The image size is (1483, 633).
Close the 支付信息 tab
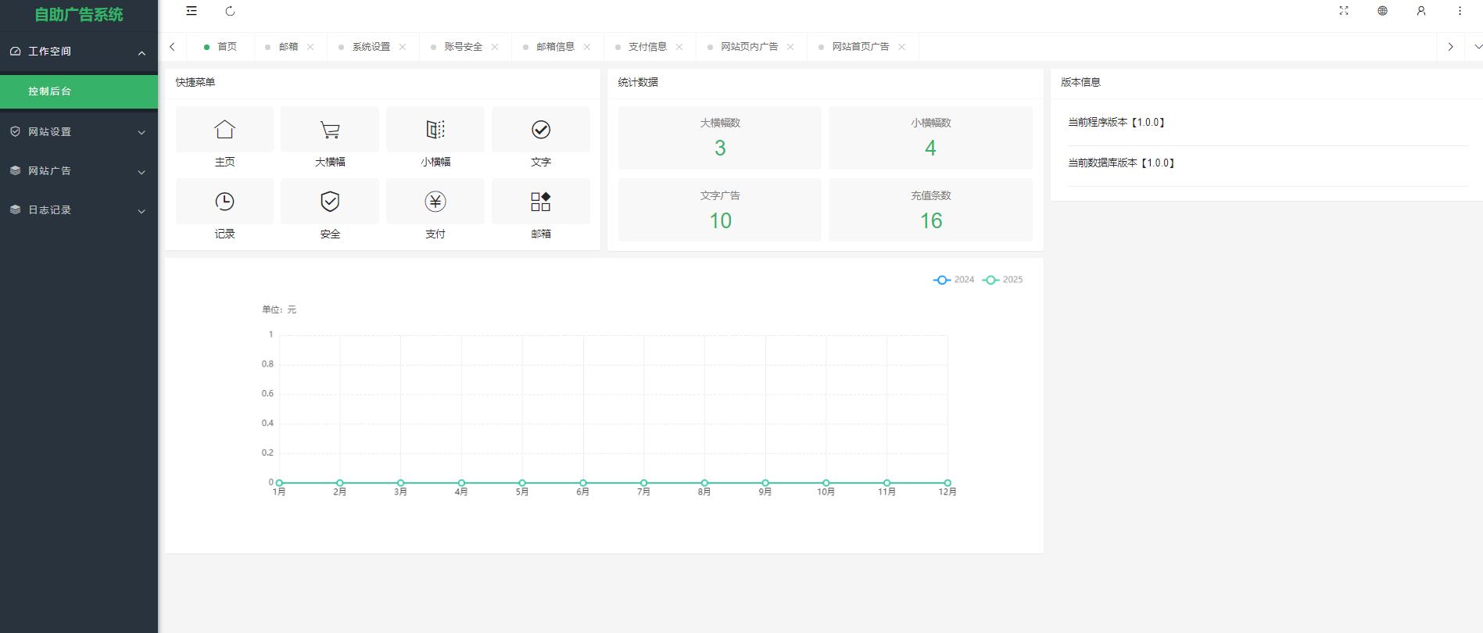tap(679, 47)
